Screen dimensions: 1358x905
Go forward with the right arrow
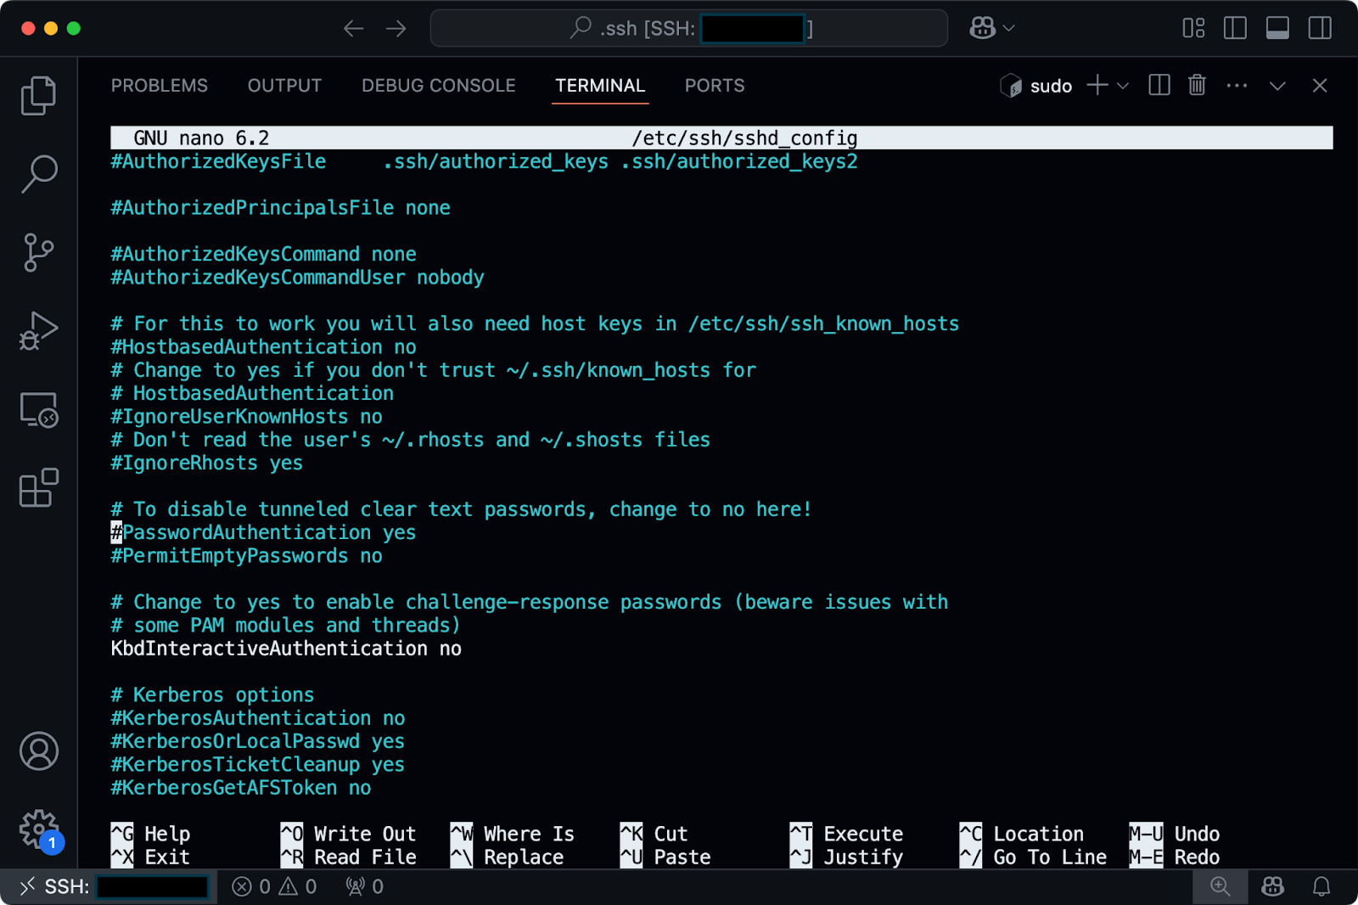point(396,29)
